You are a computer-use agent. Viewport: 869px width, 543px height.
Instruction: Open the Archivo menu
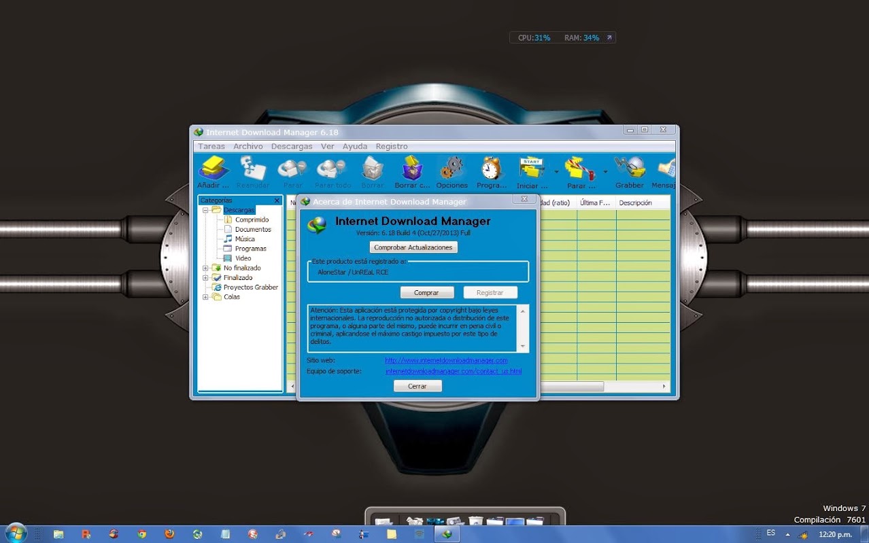pos(248,146)
